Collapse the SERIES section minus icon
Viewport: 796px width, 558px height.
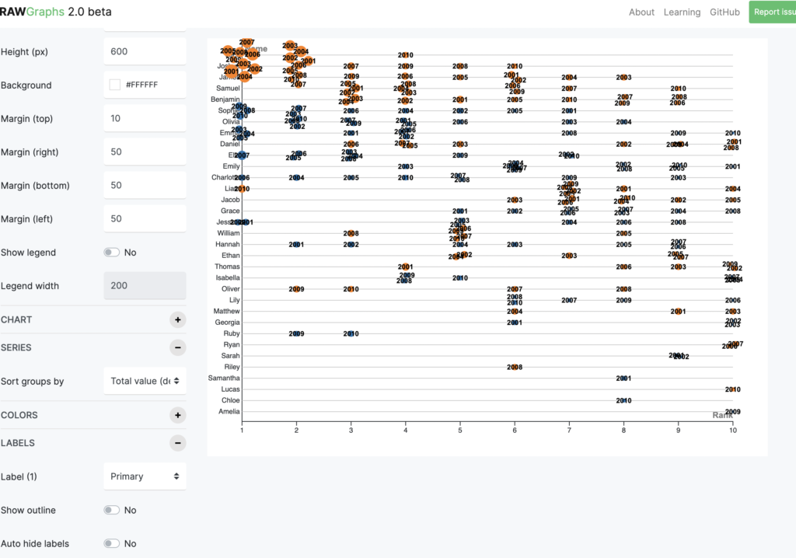pyautogui.click(x=178, y=348)
